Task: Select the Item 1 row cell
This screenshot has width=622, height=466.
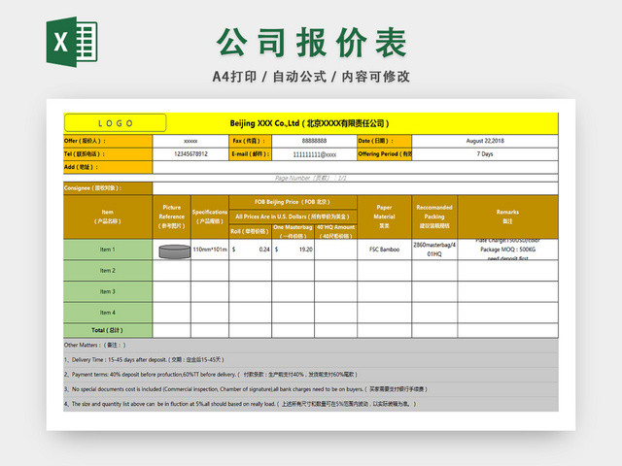Action: 108,250
